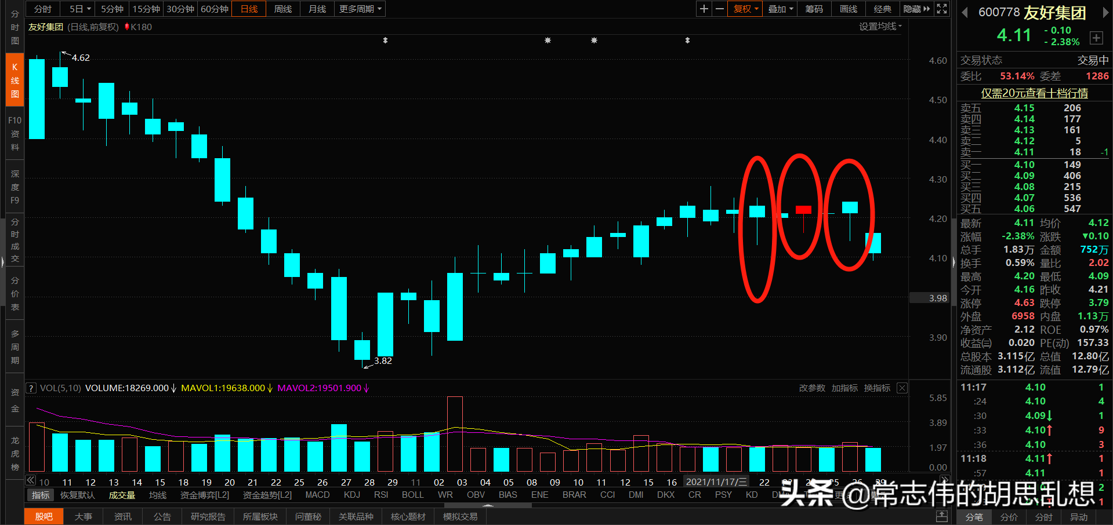1113x525 pixels.
Task: Toggle 经典 classic chart mode
Action: coord(882,9)
